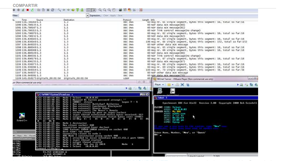The image size is (292, 161).
Task: Click the display Filter input field
Action: [x=52, y=15]
